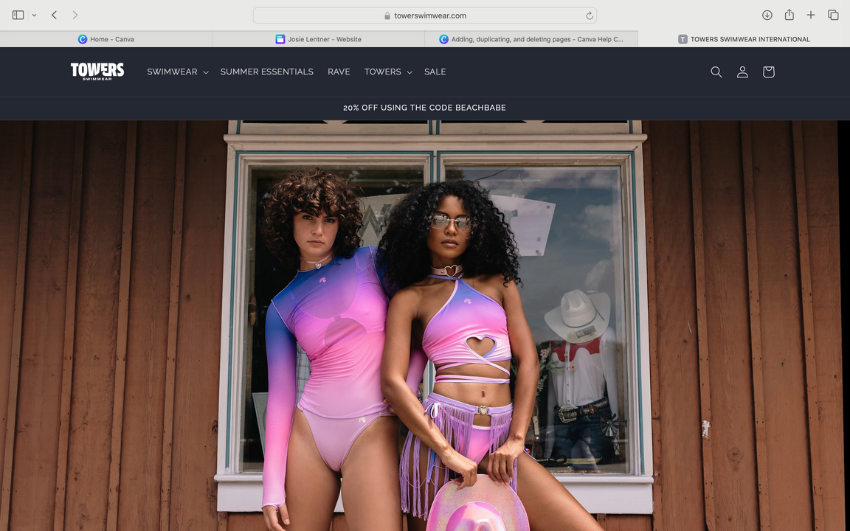Open the Share menu
Screen dimensions: 850x531
(x=789, y=15)
